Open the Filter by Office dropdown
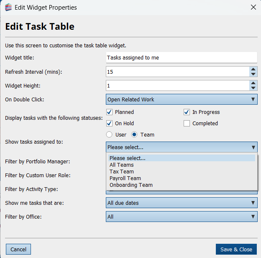This screenshot has height=258, width=261. [182, 217]
